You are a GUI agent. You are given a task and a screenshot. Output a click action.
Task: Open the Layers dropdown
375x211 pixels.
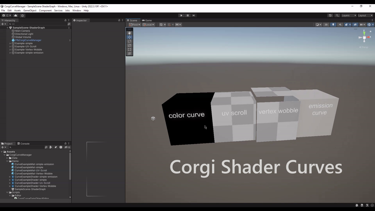pos(349,16)
